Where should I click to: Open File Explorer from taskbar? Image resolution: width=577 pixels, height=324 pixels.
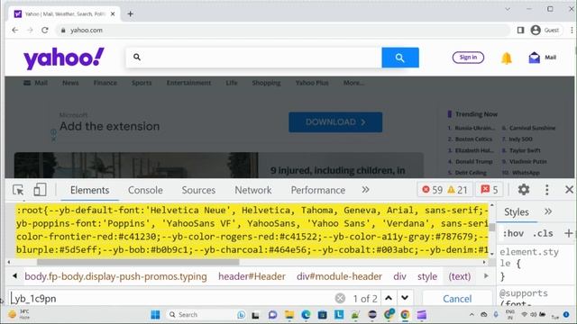(289, 315)
